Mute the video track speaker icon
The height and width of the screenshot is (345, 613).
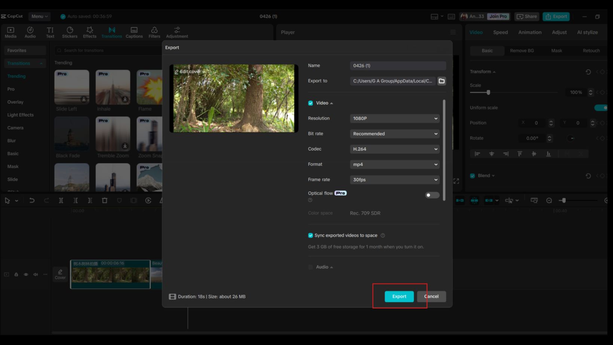[36, 274]
